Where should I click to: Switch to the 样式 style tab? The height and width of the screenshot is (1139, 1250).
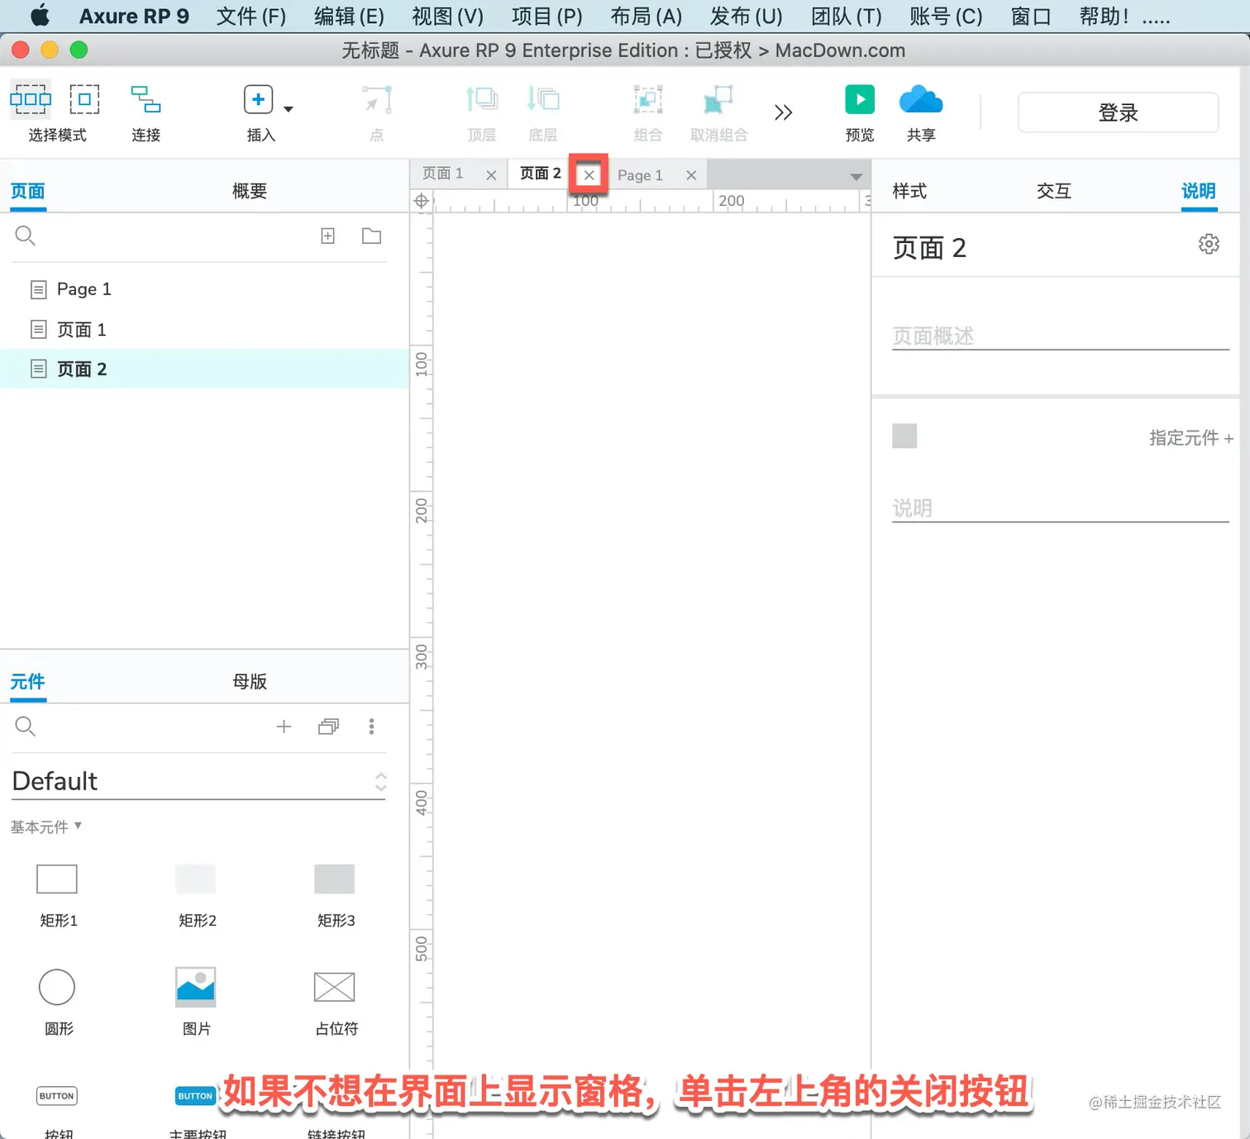[x=909, y=191]
